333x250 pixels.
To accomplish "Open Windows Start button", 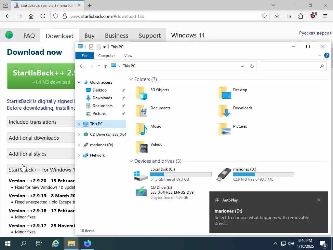I will coord(8,243).
